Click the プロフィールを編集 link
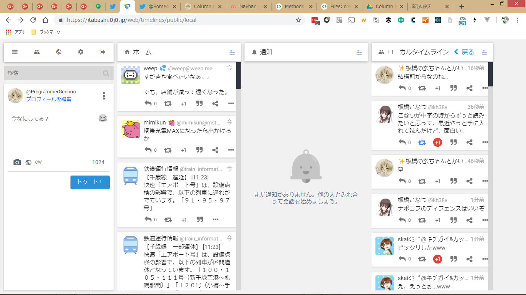This screenshot has width=526, height=295. (49, 99)
